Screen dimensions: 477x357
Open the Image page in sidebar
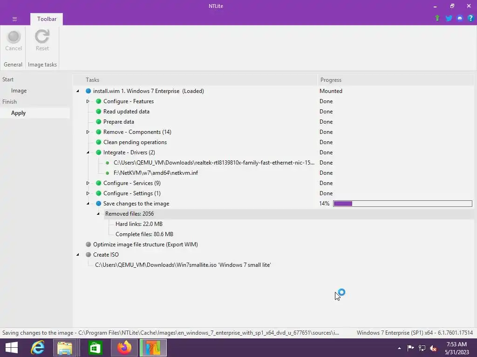[x=19, y=91]
